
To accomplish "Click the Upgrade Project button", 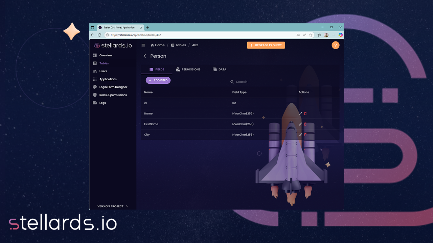I will (266, 45).
